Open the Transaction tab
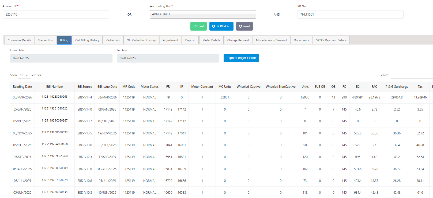 46,40
